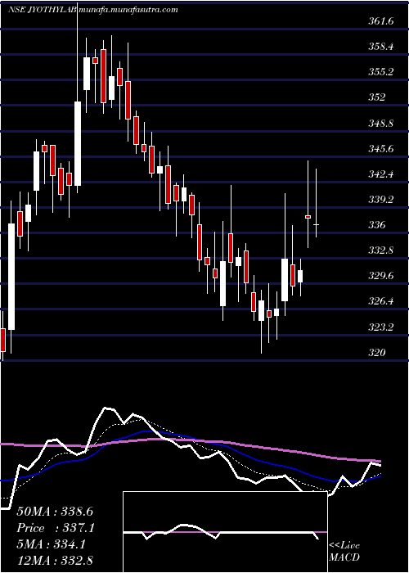Click the 50MA : 338.6 readout

[x=56, y=512]
